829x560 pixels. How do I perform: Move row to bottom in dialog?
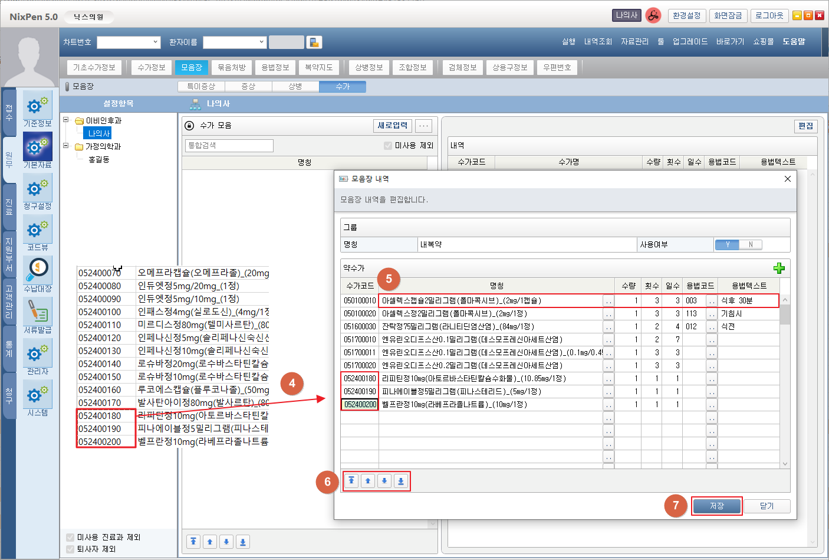[401, 481]
